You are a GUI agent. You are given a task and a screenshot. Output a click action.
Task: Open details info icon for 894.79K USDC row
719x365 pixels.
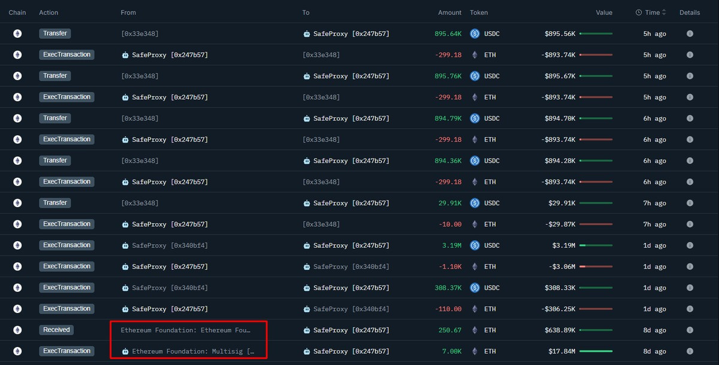[x=690, y=118]
